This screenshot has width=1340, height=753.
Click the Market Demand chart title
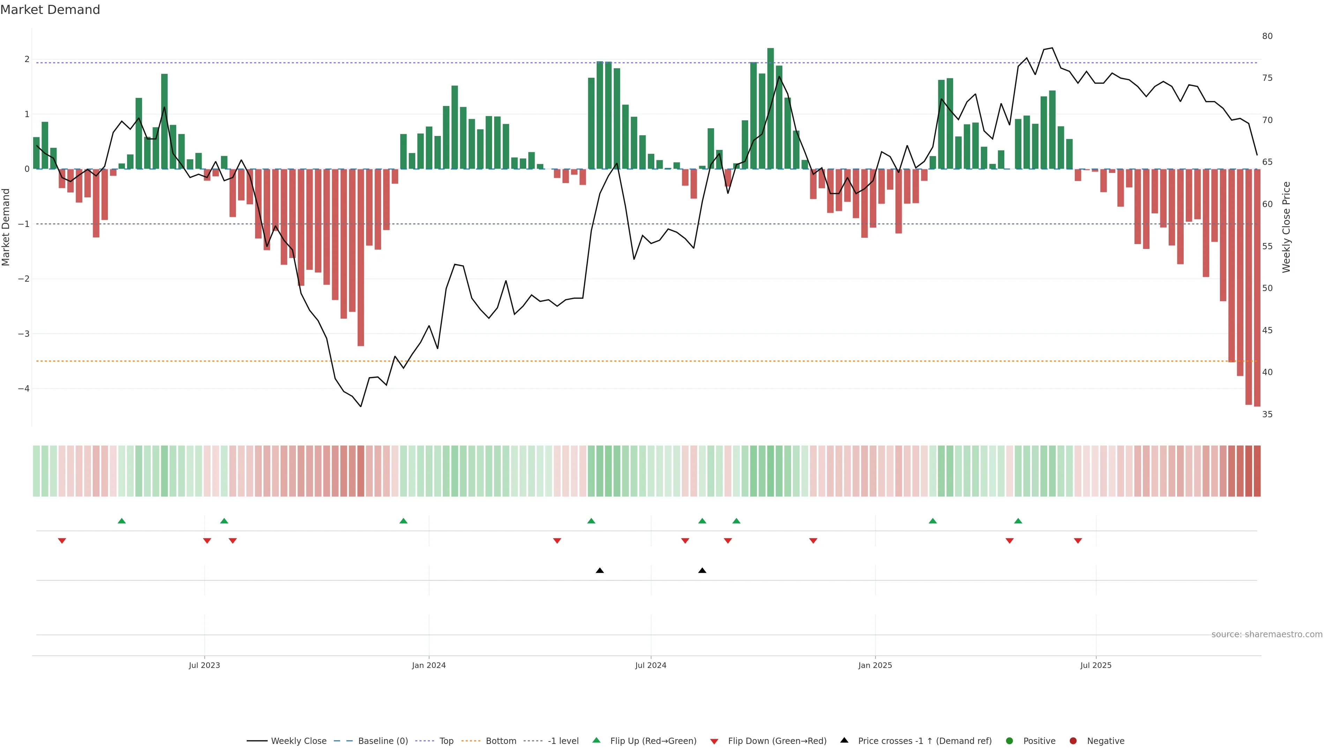pos(50,10)
